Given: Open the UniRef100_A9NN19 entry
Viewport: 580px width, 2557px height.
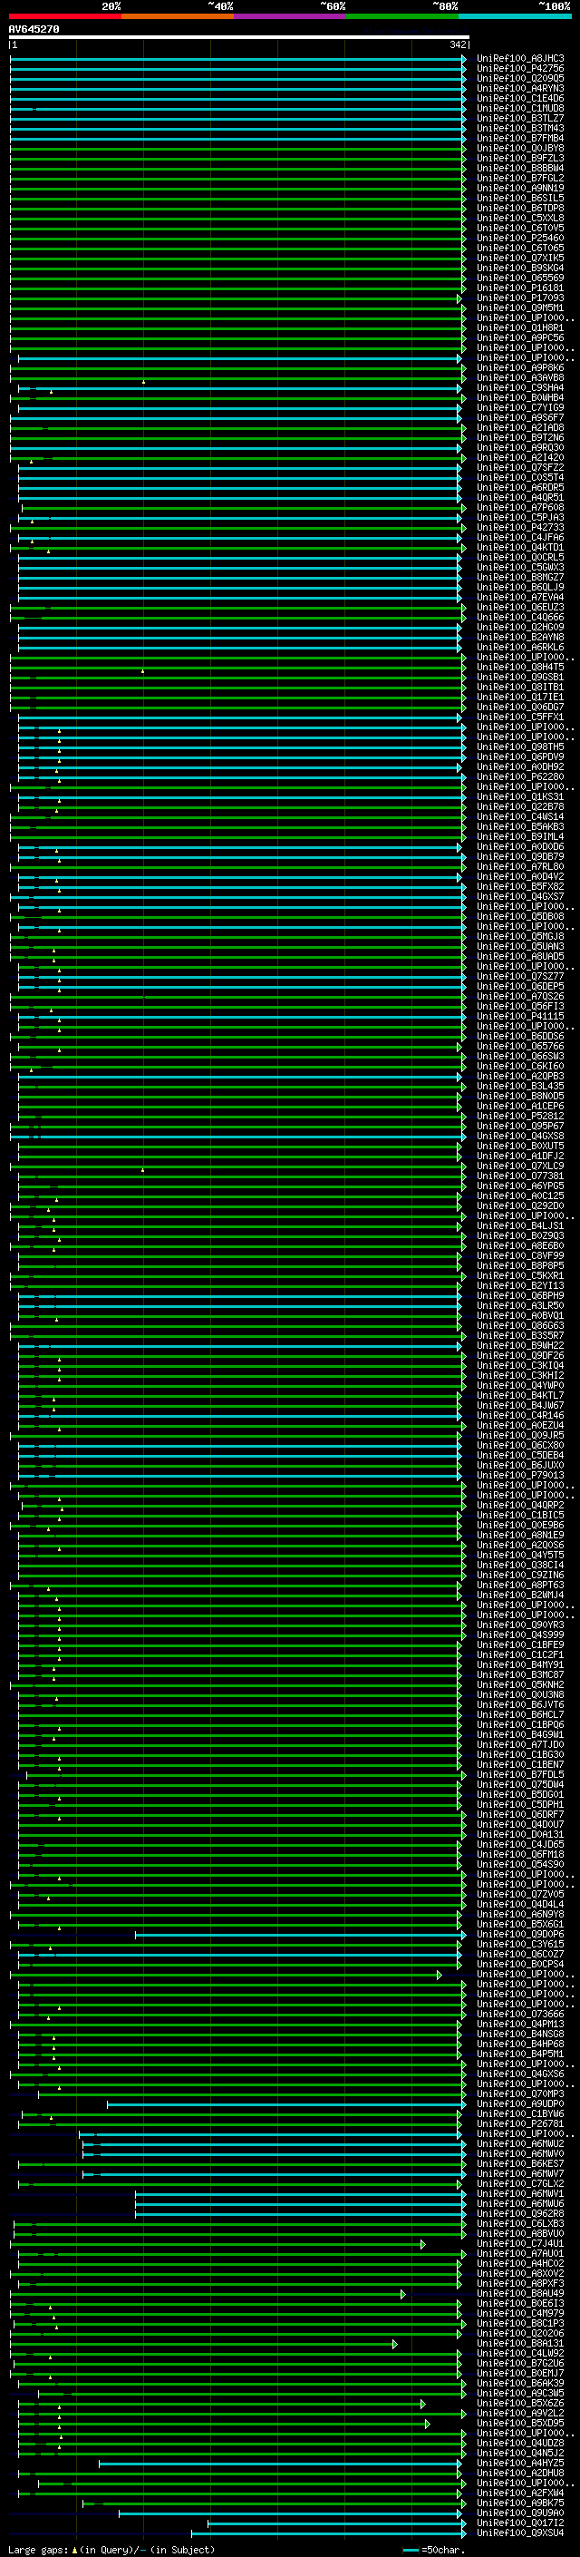Looking at the screenshot, I should click(520, 189).
